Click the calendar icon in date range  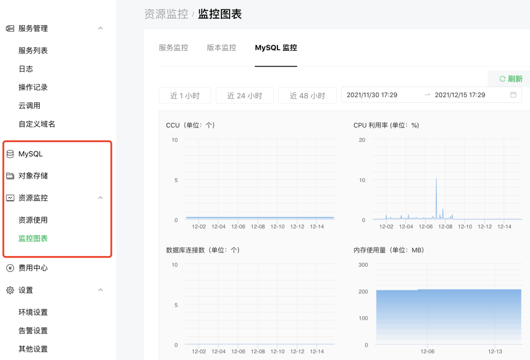(513, 95)
